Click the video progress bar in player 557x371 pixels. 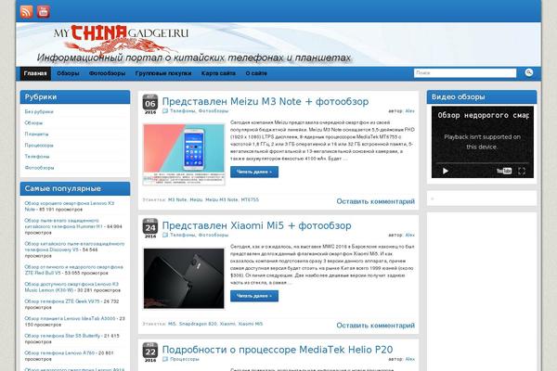pos(482,163)
